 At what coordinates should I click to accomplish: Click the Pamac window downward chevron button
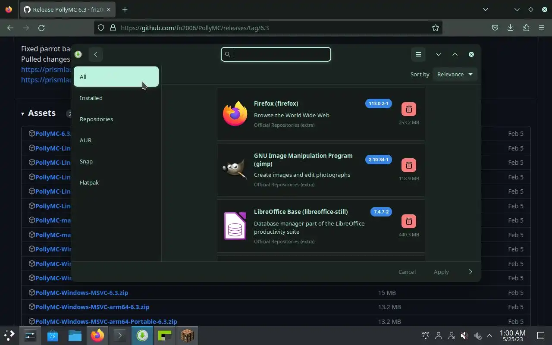439,54
